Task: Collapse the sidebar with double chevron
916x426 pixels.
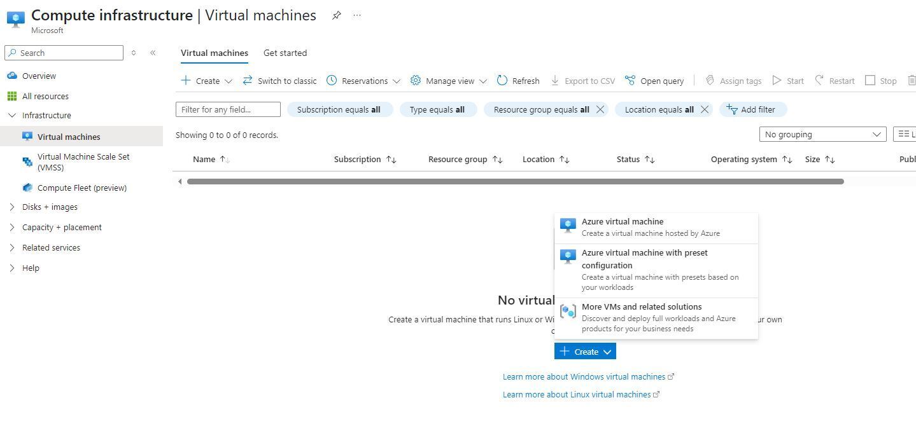Action: coord(153,53)
